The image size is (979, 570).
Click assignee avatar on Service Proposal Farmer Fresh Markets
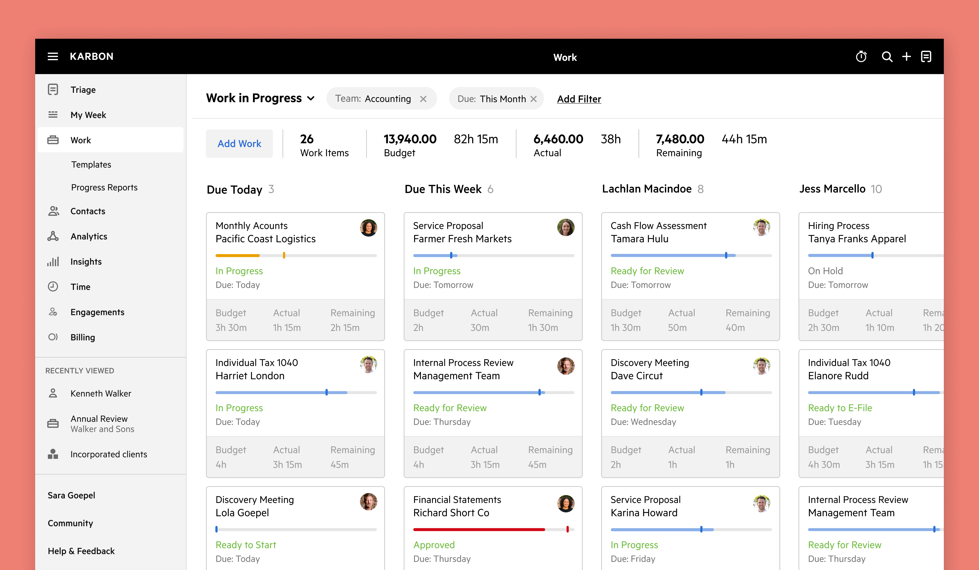pyautogui.click(x=566, y=228)
